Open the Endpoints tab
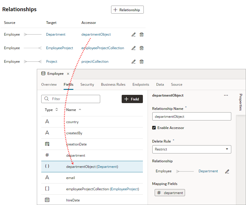This screenshot has width=246, height=205. point(141,85)
